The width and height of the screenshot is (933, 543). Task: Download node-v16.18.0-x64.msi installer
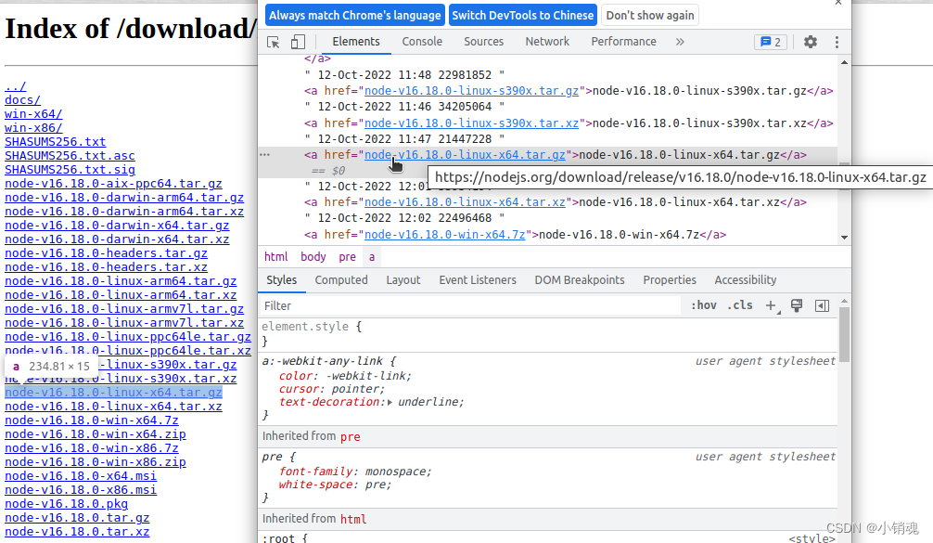pos(81,476)
